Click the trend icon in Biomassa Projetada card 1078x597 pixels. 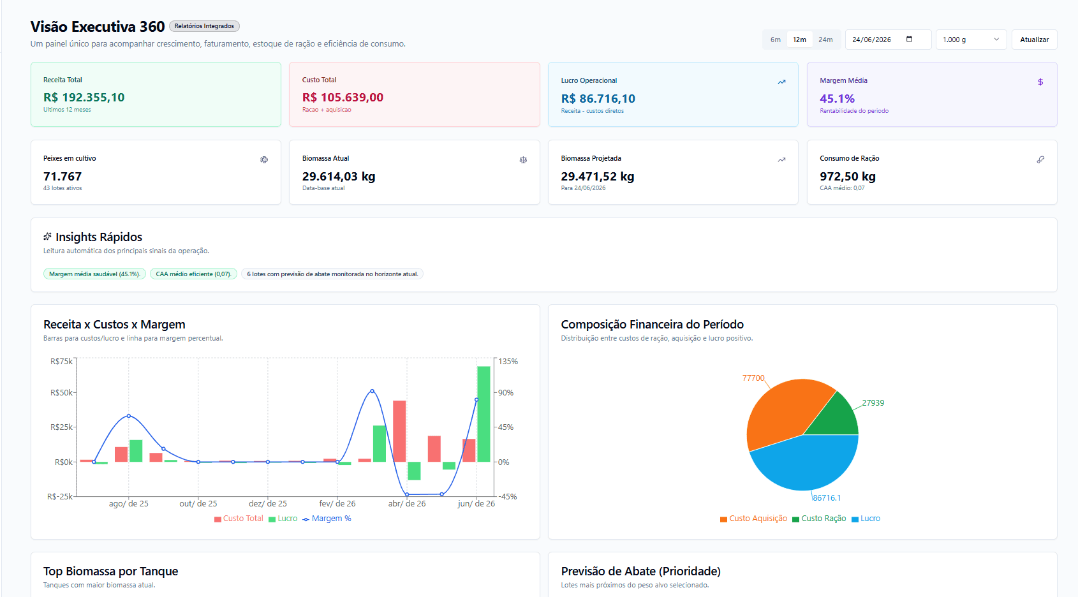pos(781,159)
